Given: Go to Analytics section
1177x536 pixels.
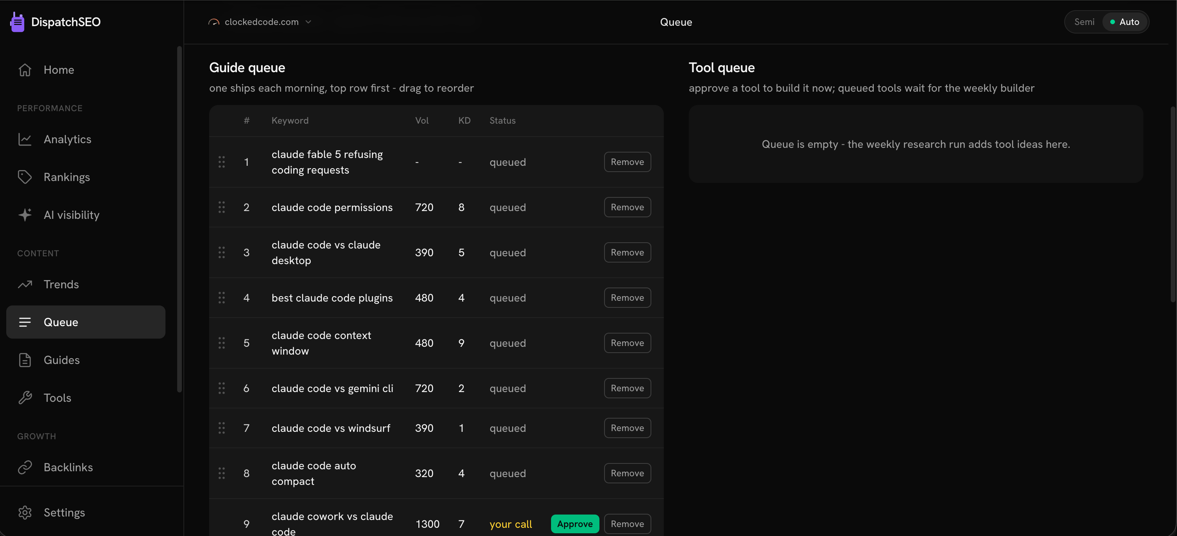Looking at the screenshot, I should click(86, 139).
